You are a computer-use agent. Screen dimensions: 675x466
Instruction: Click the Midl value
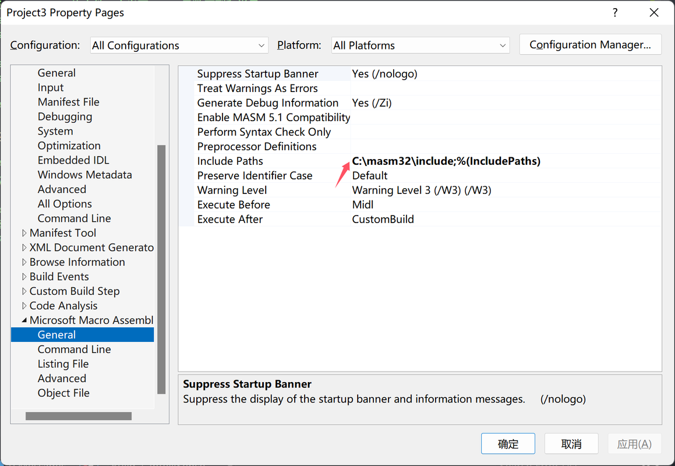tap(362, 204)
